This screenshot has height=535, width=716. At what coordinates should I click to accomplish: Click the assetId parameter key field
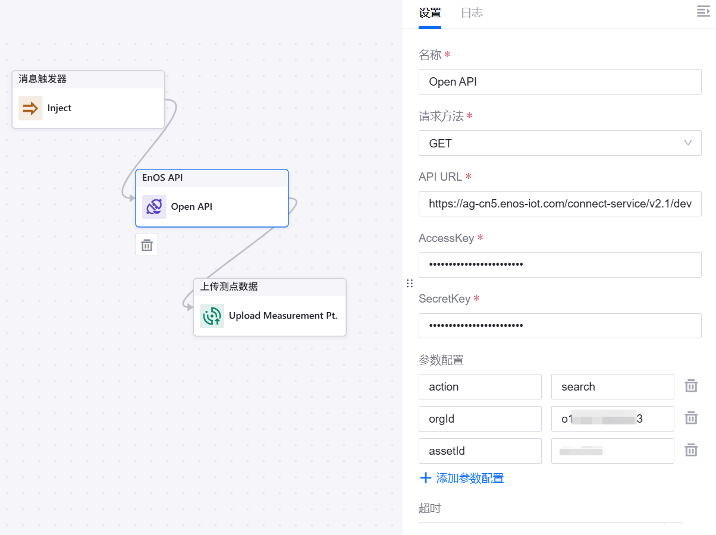(480, 451)
